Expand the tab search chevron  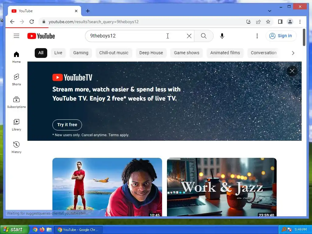[x=269, y=11]
